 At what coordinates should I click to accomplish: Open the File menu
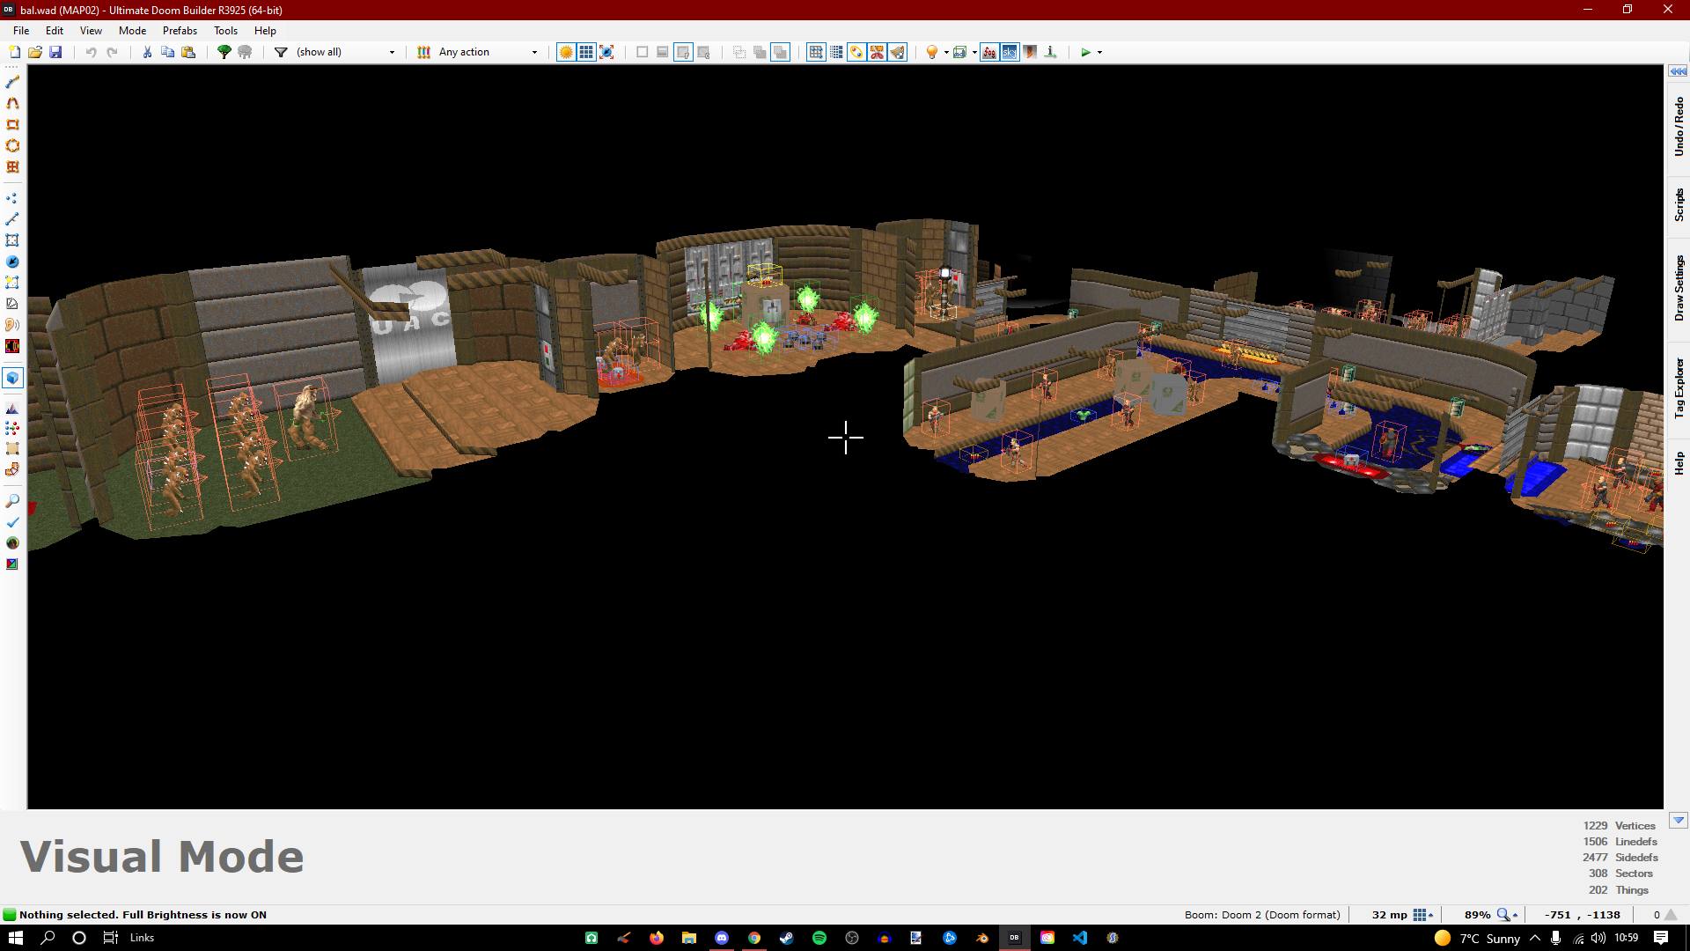pos(21,30)
